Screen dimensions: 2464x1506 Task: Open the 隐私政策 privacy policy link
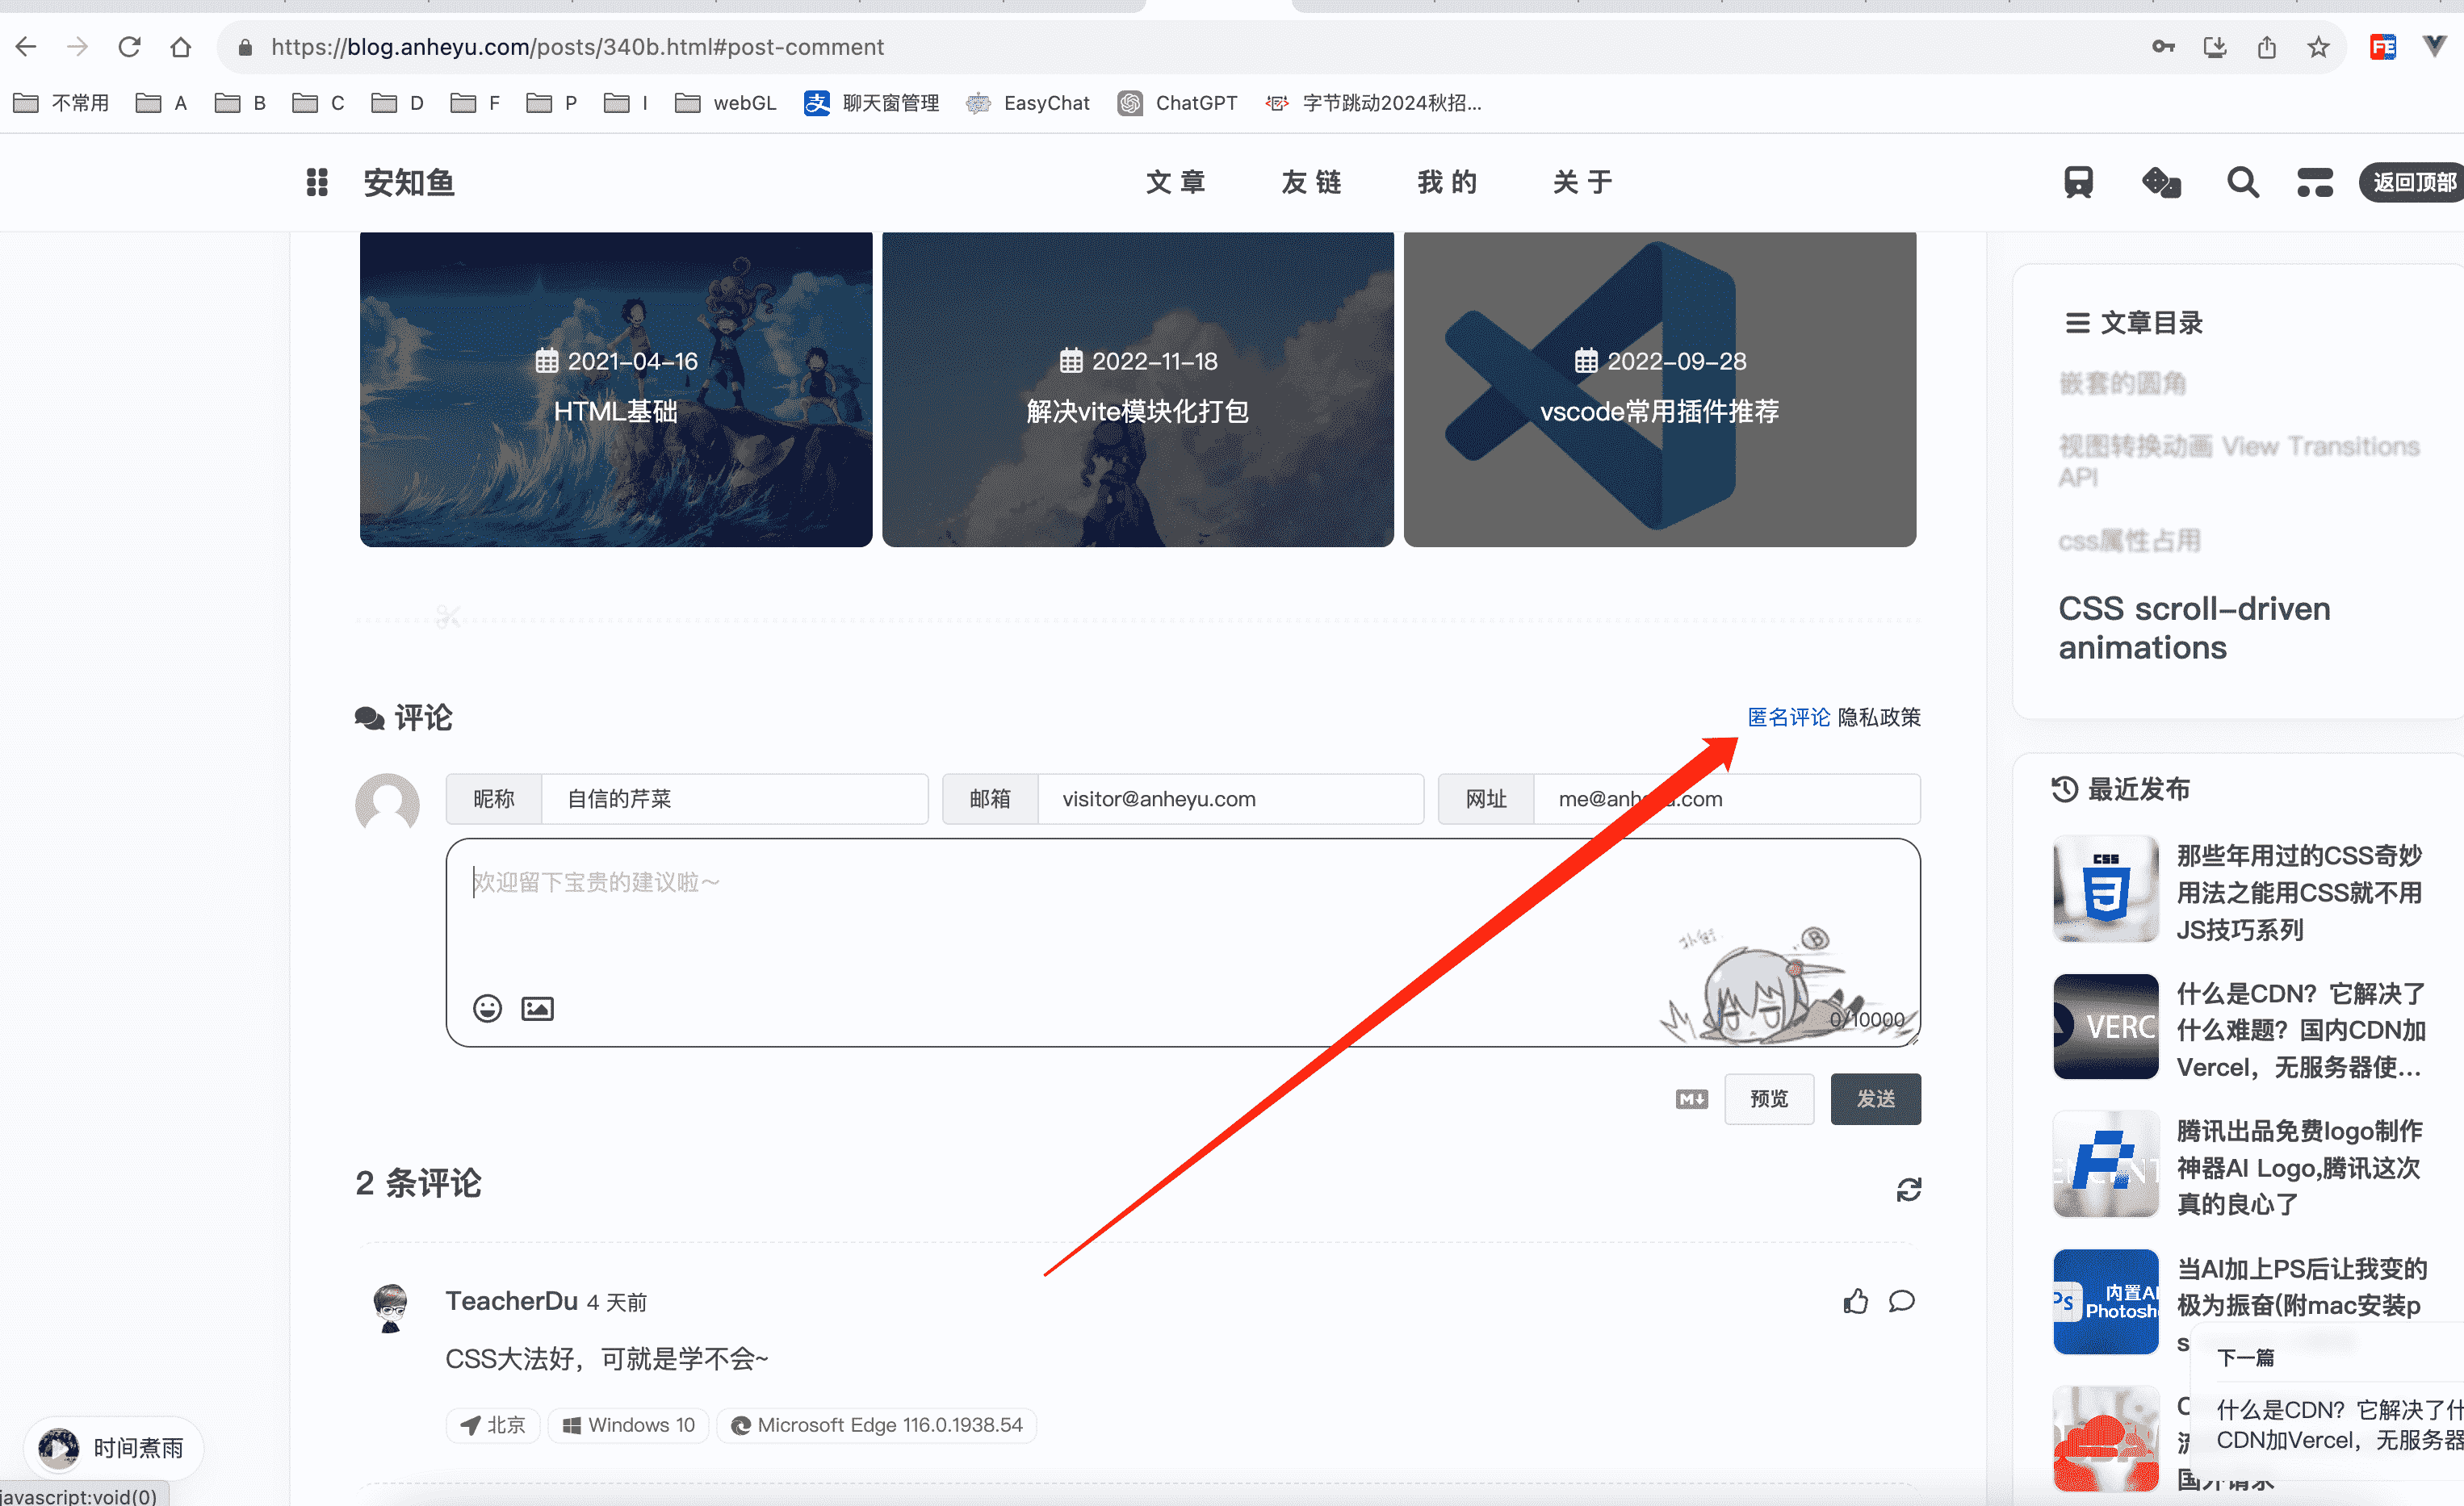pos(1878,717)
